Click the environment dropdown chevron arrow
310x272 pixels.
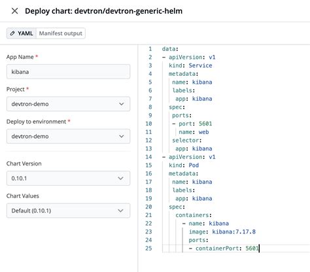pos(122,136)
